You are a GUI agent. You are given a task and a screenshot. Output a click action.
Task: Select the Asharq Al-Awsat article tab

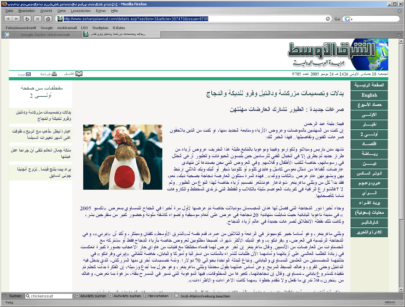pos(121,34)
